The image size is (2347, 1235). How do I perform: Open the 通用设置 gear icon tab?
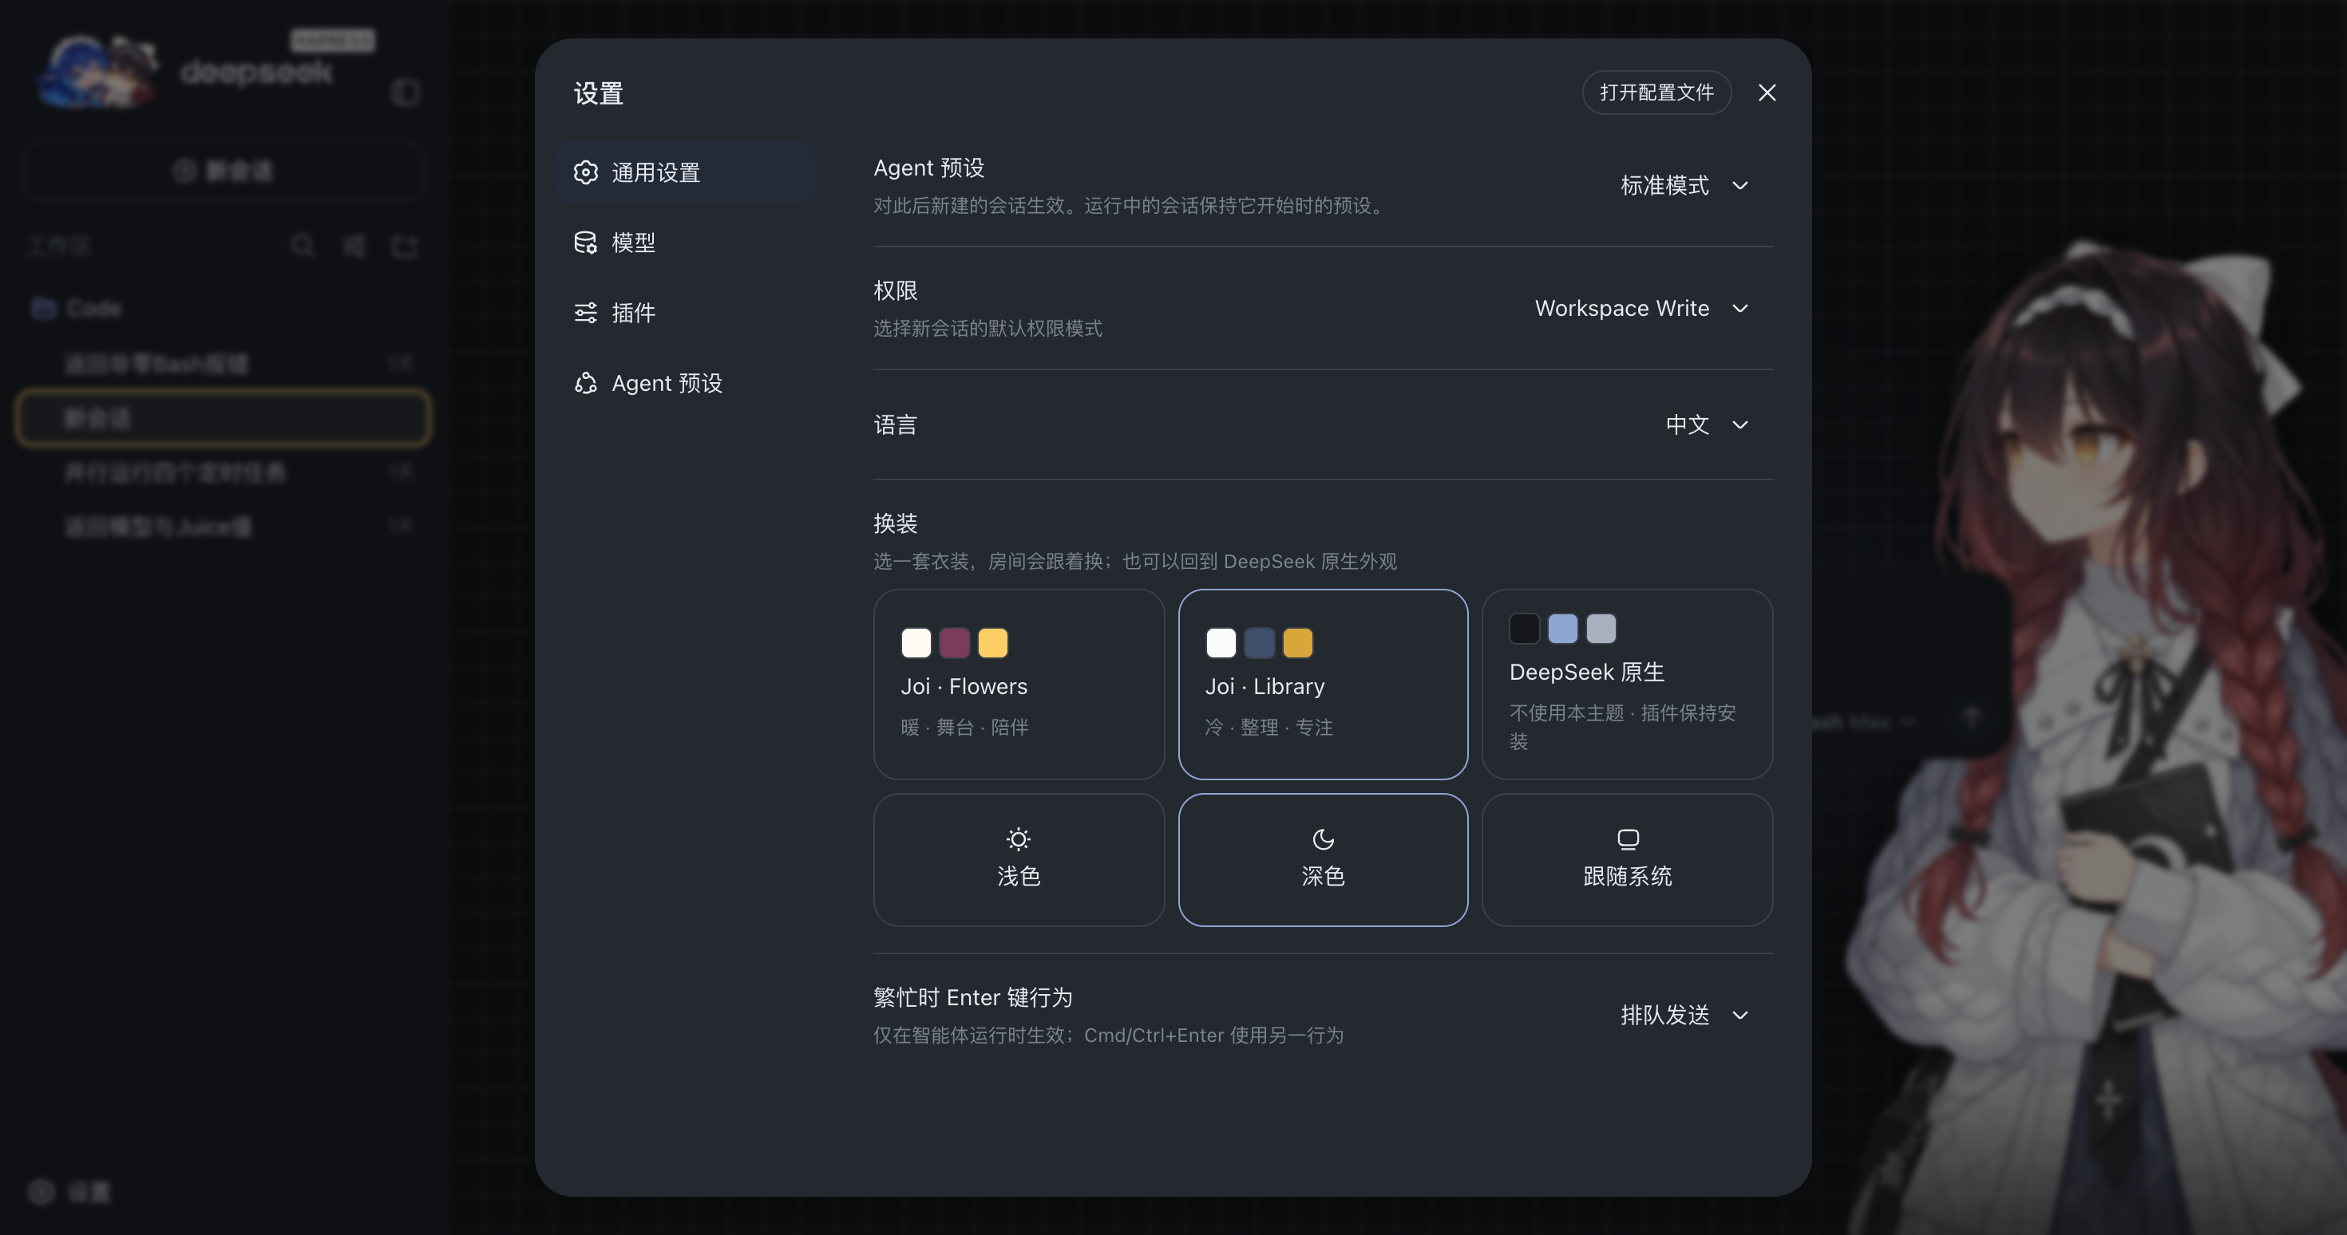(x=683, y=172)
